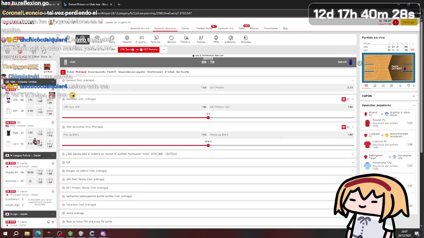Viewport: 424px width, 238px height.
Task: Adjust the Hándicap -2.5 slider handle
Action: click(208, 118)
